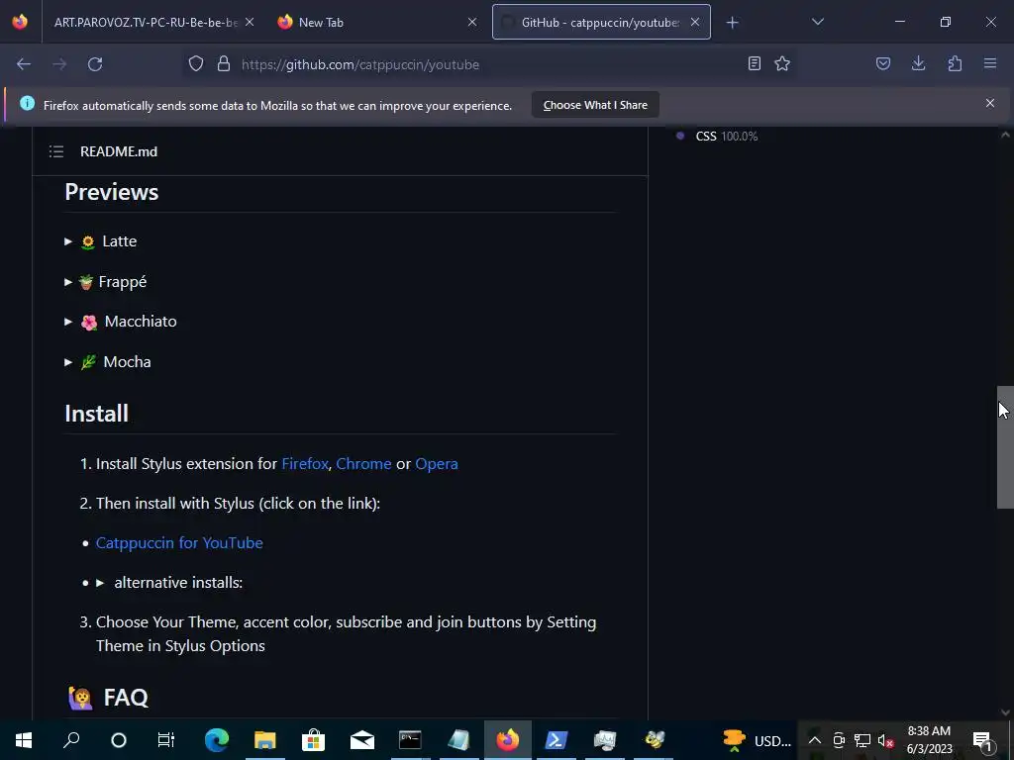Open README outline list icon

[x=56, y=151]
